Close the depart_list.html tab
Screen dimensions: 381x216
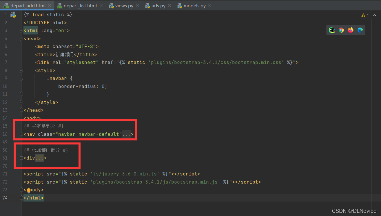[x=101, y=6]
